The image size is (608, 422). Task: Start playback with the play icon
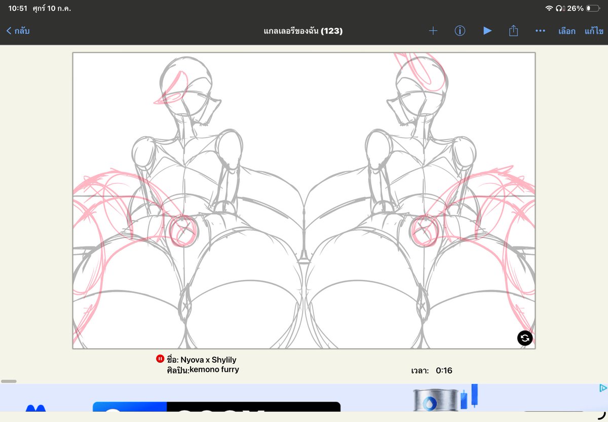pyautogui.click(x=487, y=31)
